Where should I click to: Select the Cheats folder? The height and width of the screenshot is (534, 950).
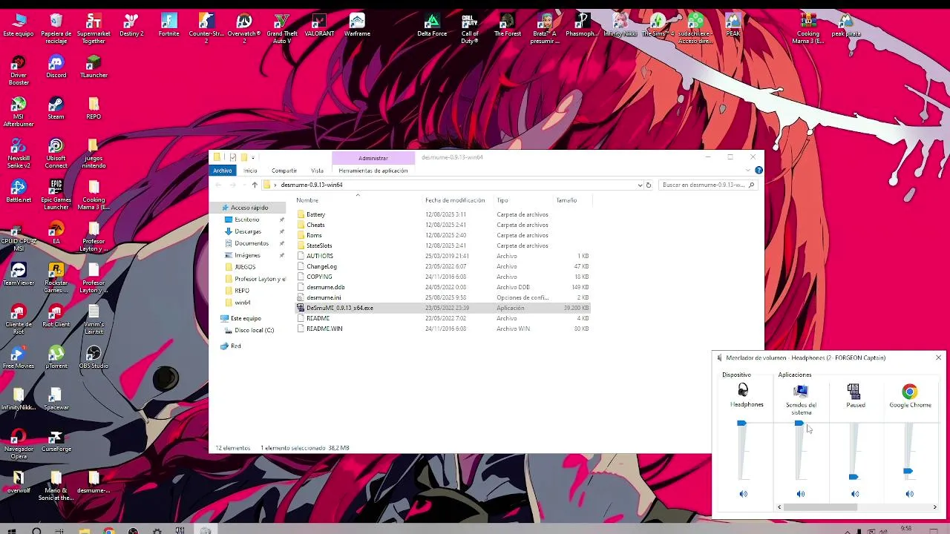315,225
